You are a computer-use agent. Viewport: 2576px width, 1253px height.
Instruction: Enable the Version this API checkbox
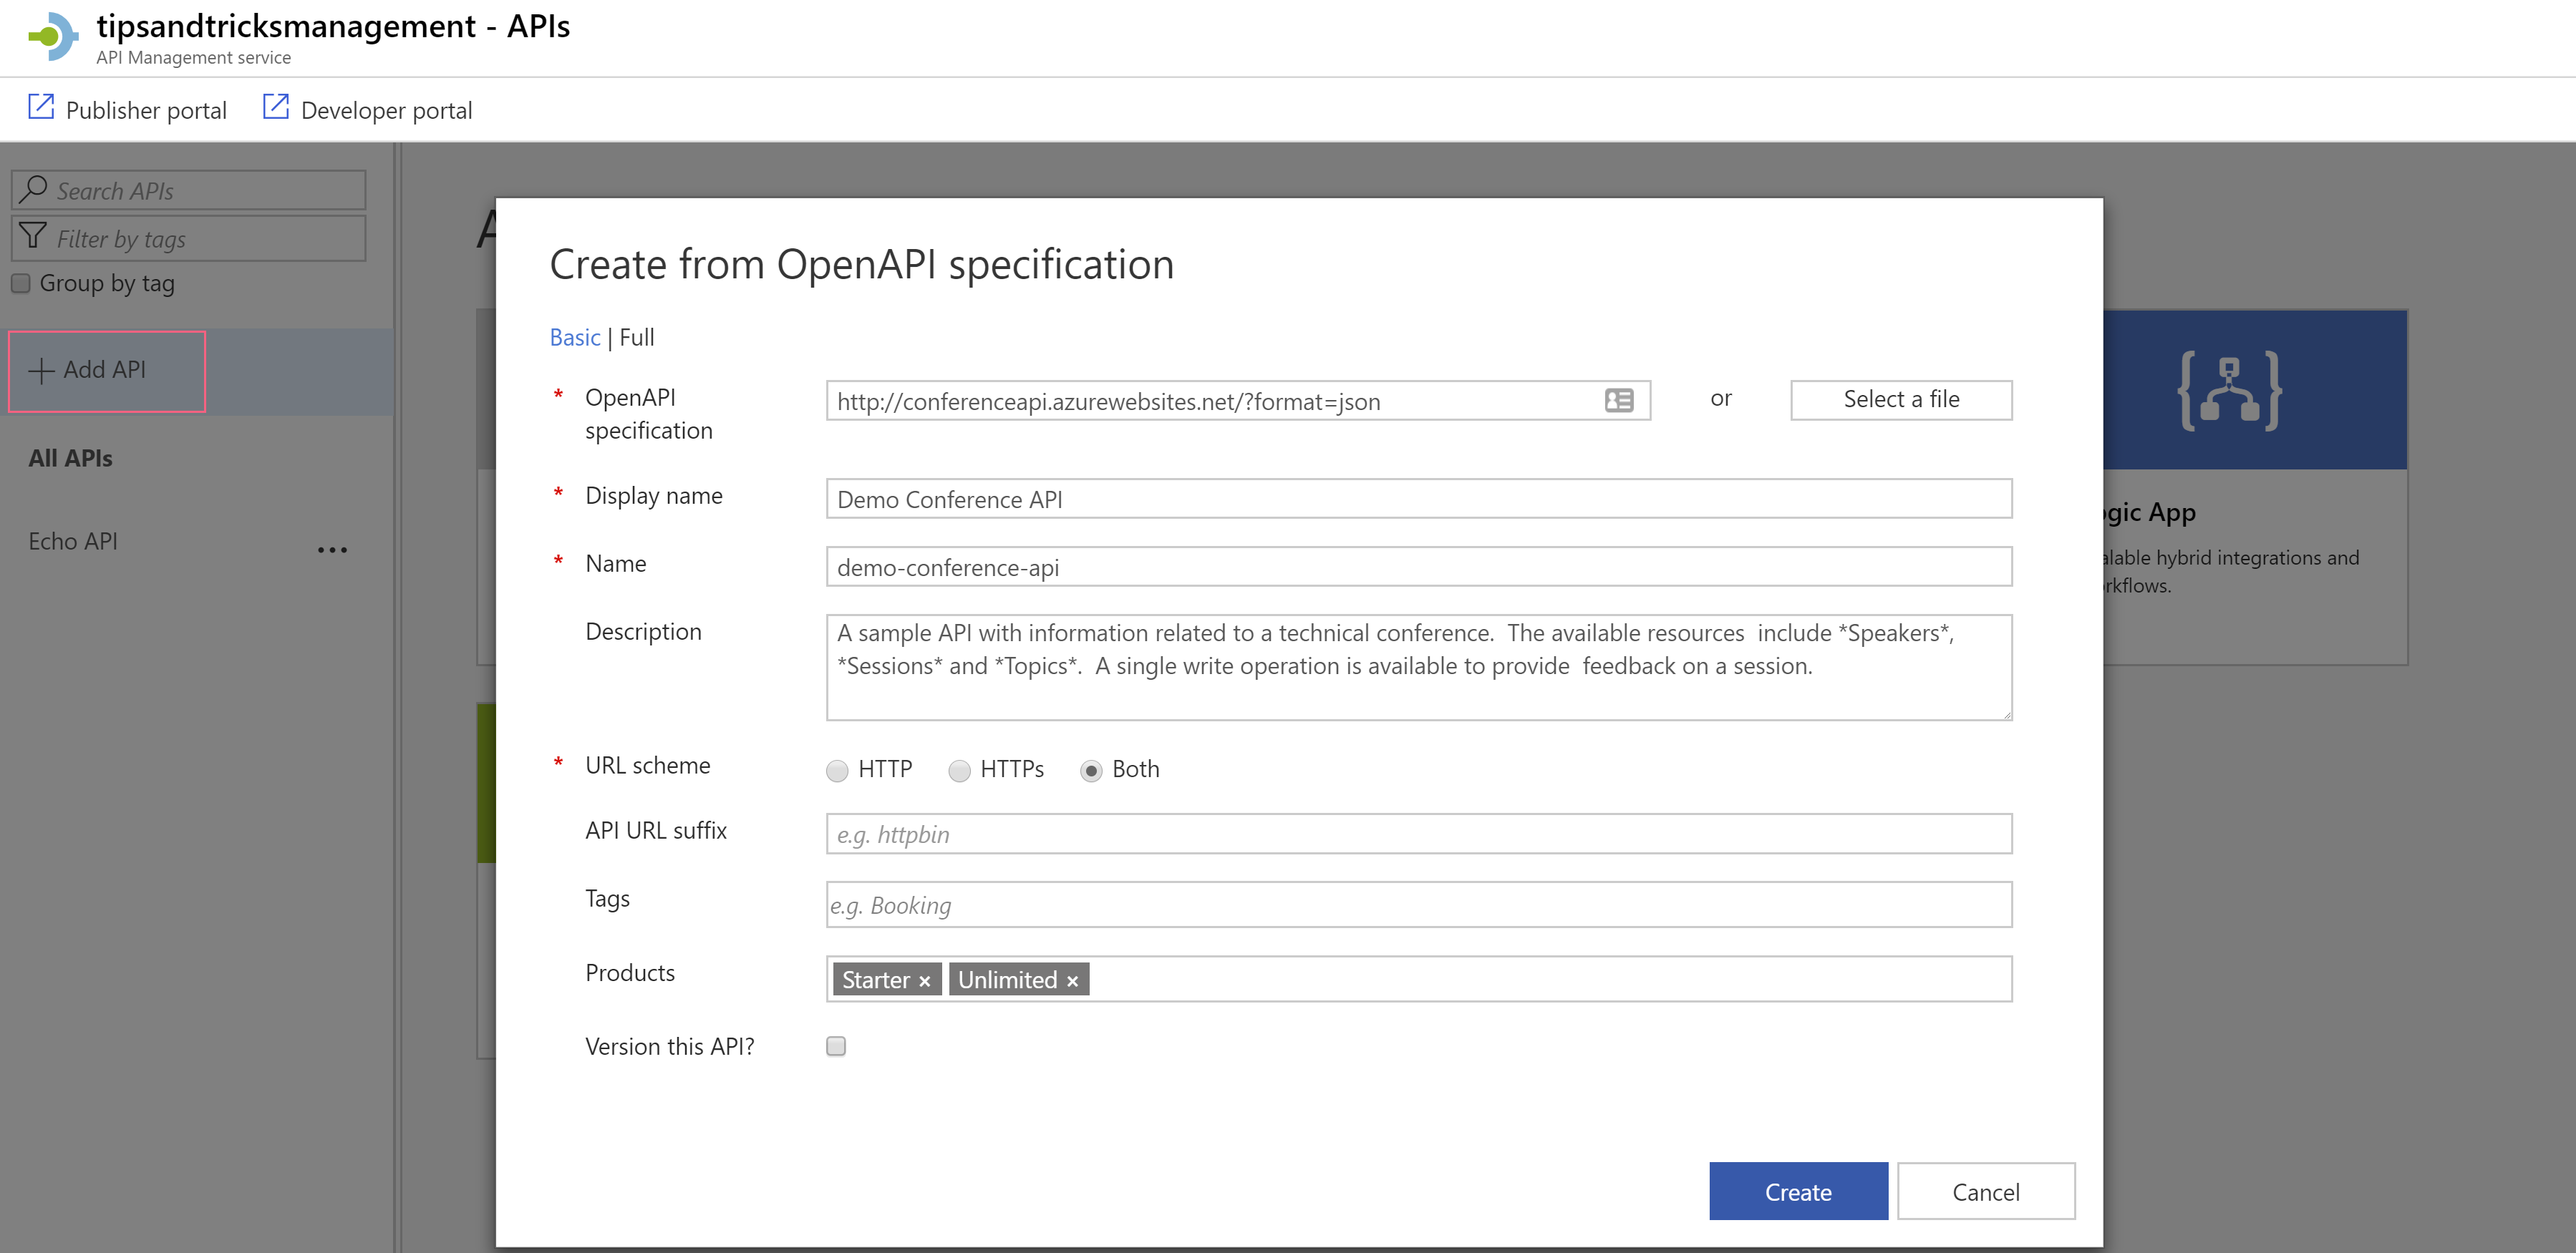point(836,1046)
